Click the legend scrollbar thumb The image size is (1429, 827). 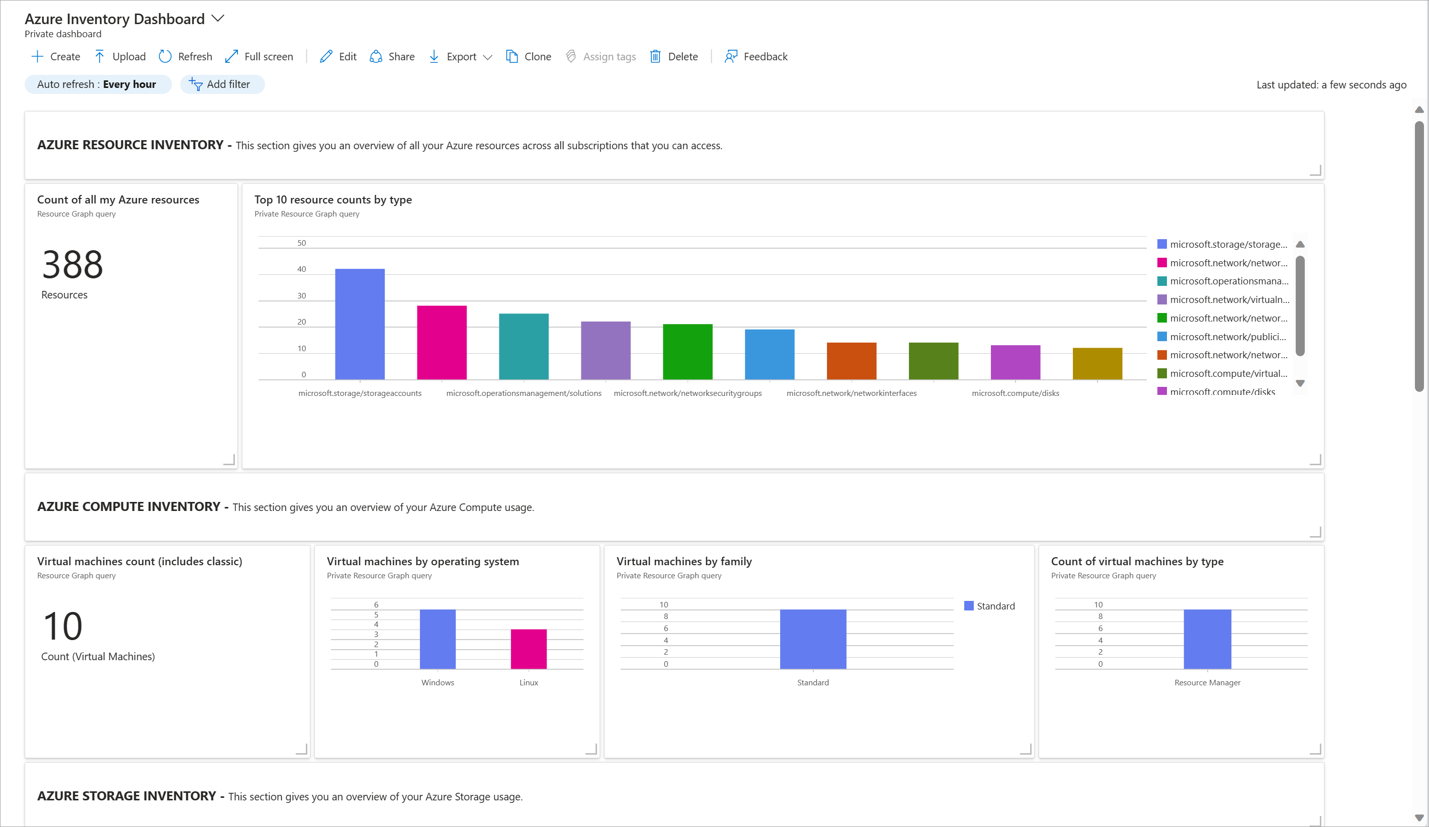point(1300,306)
